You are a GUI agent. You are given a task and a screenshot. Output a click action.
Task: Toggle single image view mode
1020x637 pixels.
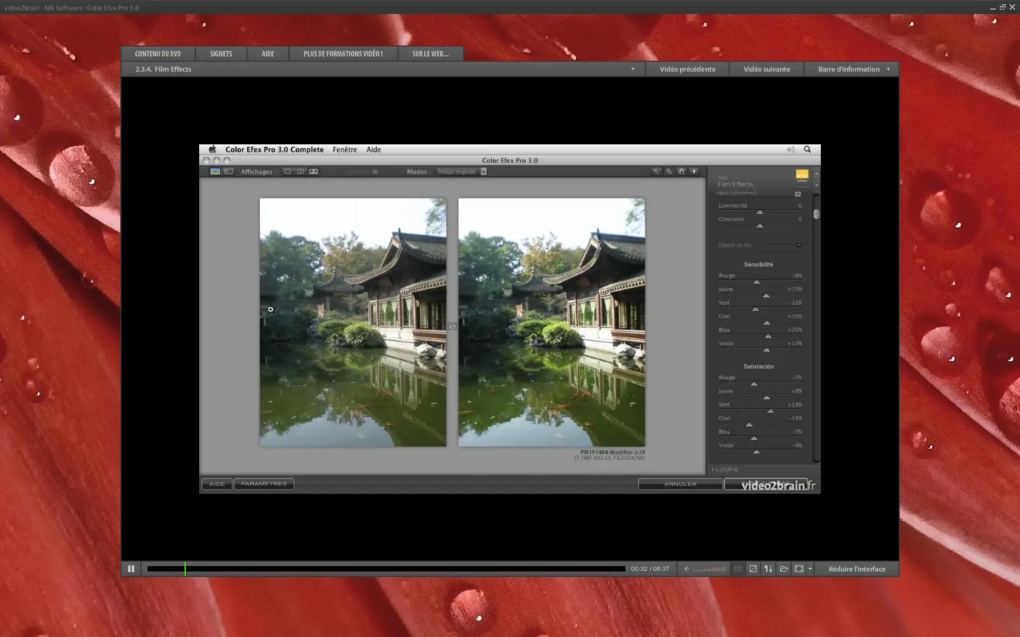tap(288, 172)
